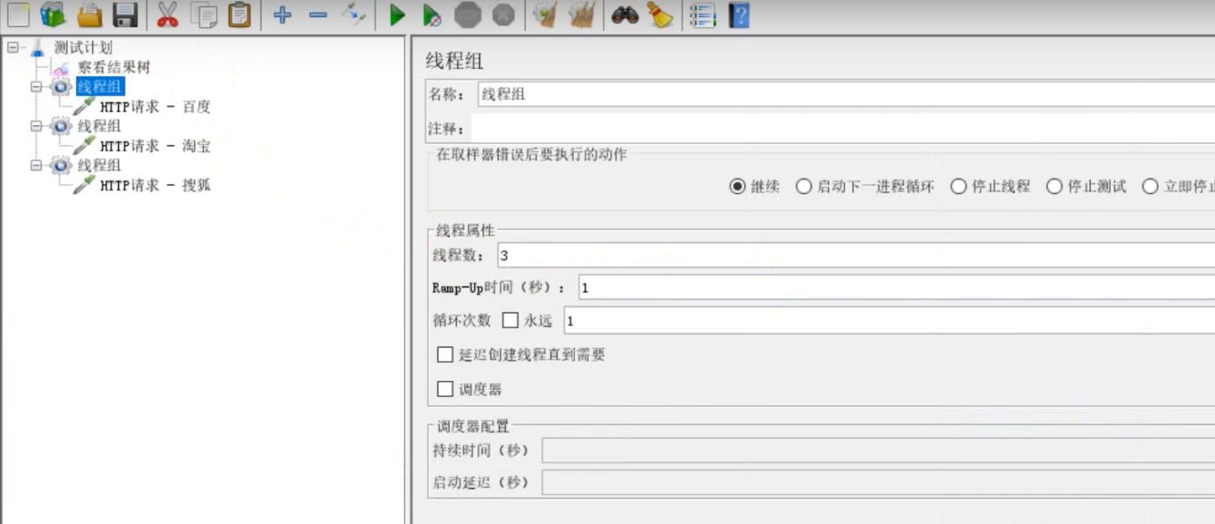The image size is (1215, 524).
Task: Create a new test plan with New icon
Action: point(18,14)
